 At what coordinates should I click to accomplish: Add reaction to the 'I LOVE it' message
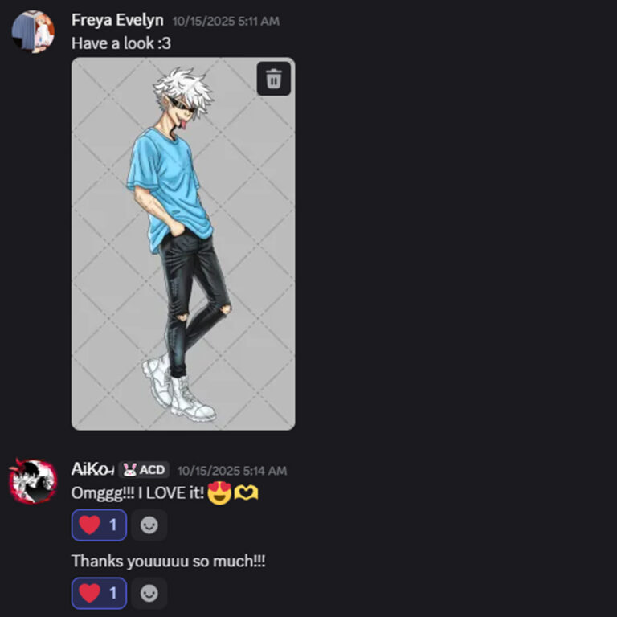[149, 525]
